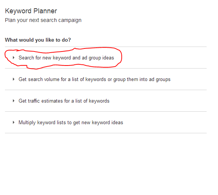Expand triangle next to Multiply keyword lists
The height and width of the screenshot is (195, 218).
coord(14,122)
